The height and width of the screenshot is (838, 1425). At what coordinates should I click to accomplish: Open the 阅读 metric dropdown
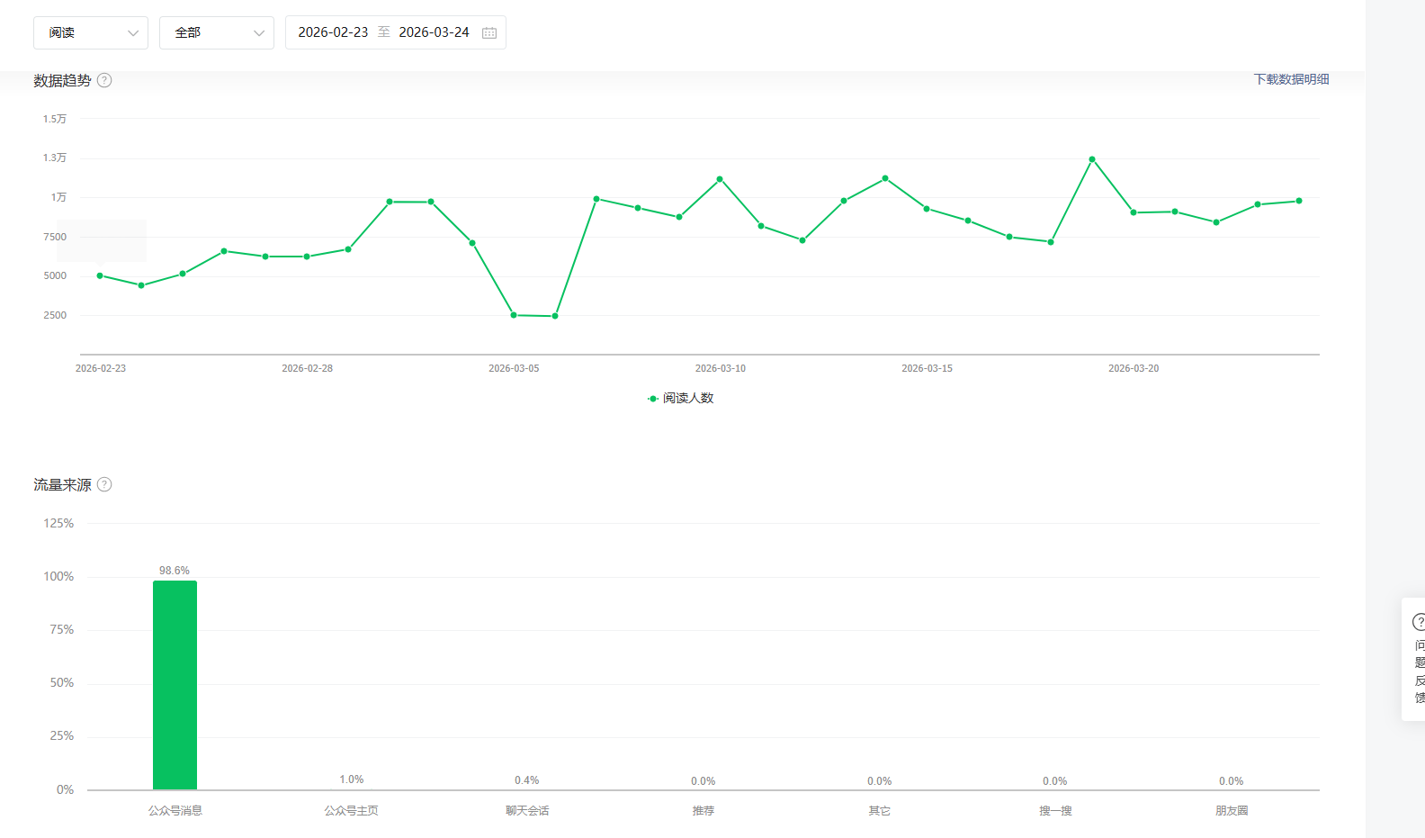(90, 33)
